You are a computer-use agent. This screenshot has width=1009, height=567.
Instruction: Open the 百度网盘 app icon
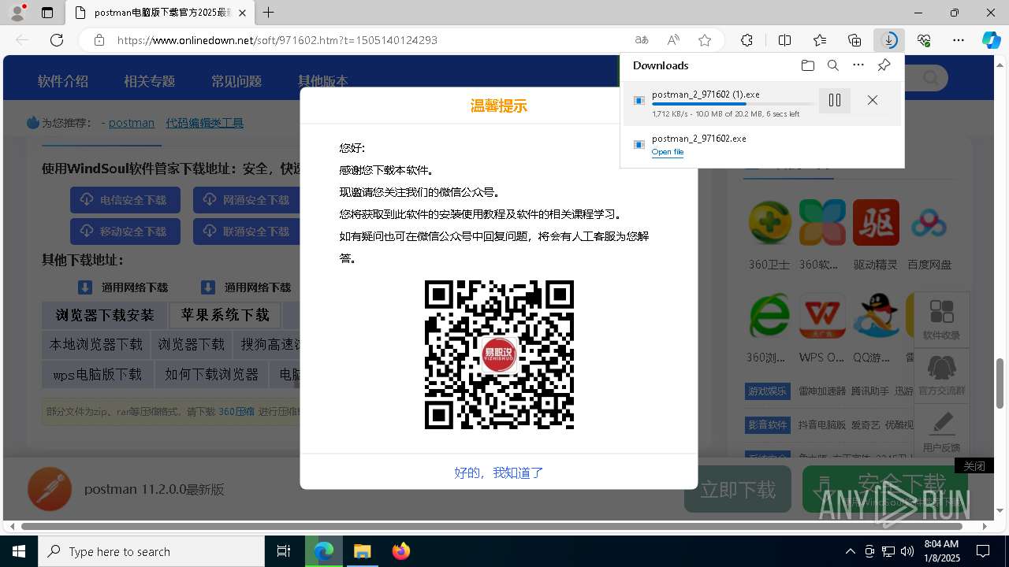(929, 222)
